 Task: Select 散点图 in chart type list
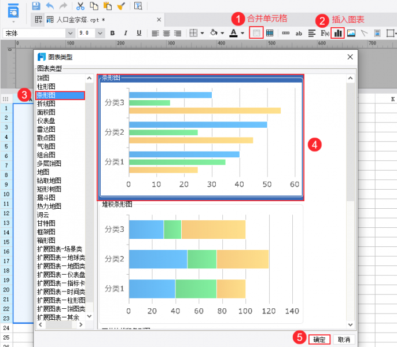point(46,138)
